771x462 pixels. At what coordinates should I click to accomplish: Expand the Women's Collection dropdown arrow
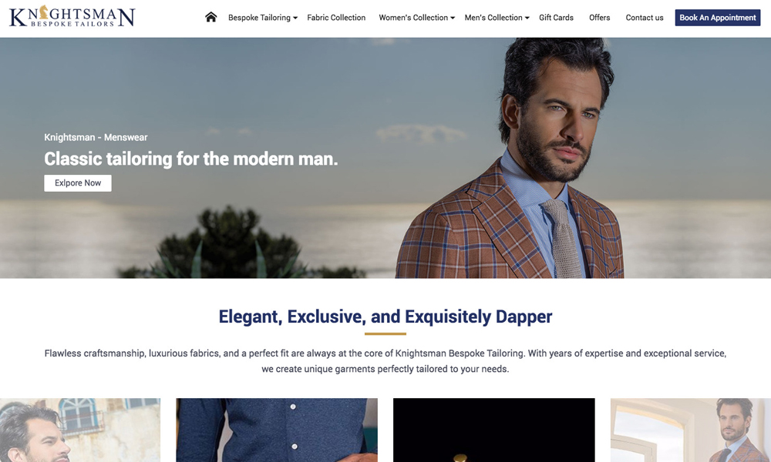point(453,18)
